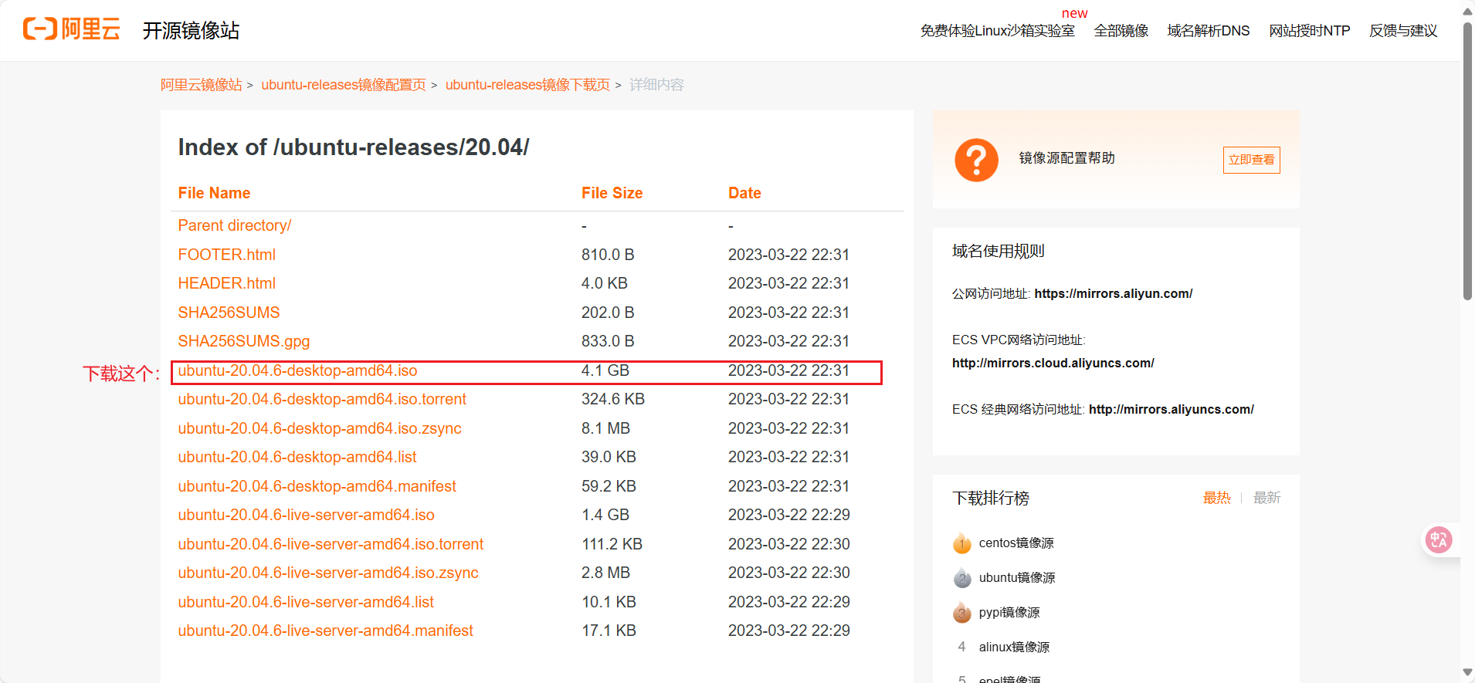Click the 324.6 KB size cell
Viewport: 1475px width, 683px height.
[x=612, y=399]
